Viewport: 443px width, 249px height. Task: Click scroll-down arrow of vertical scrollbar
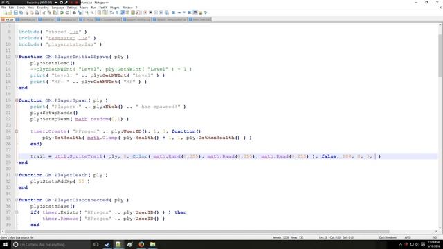pyautogui.click(x=440, y=228)
